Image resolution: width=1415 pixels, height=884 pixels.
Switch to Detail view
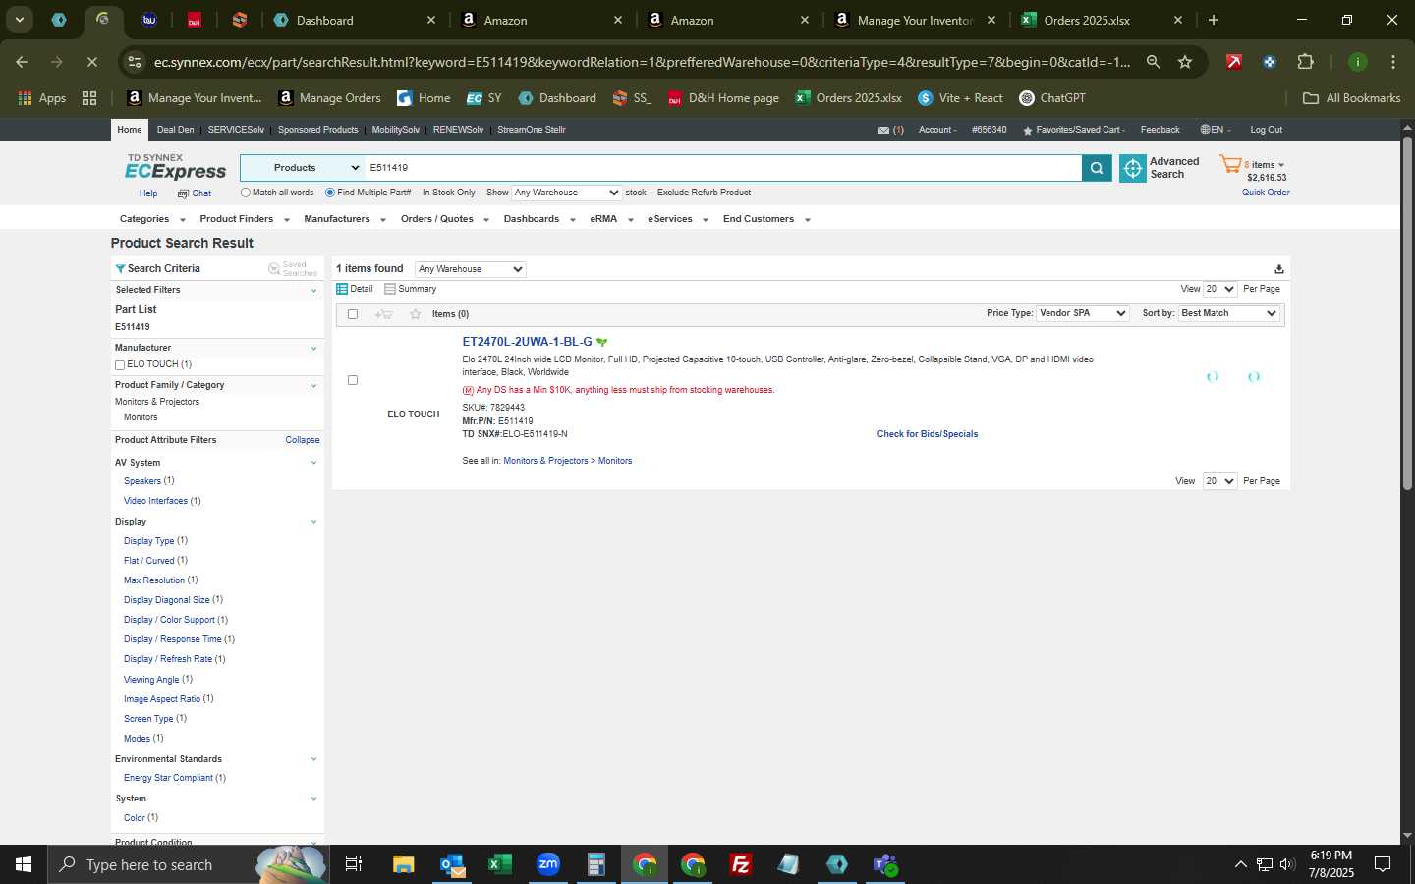(x=355, y=289)
